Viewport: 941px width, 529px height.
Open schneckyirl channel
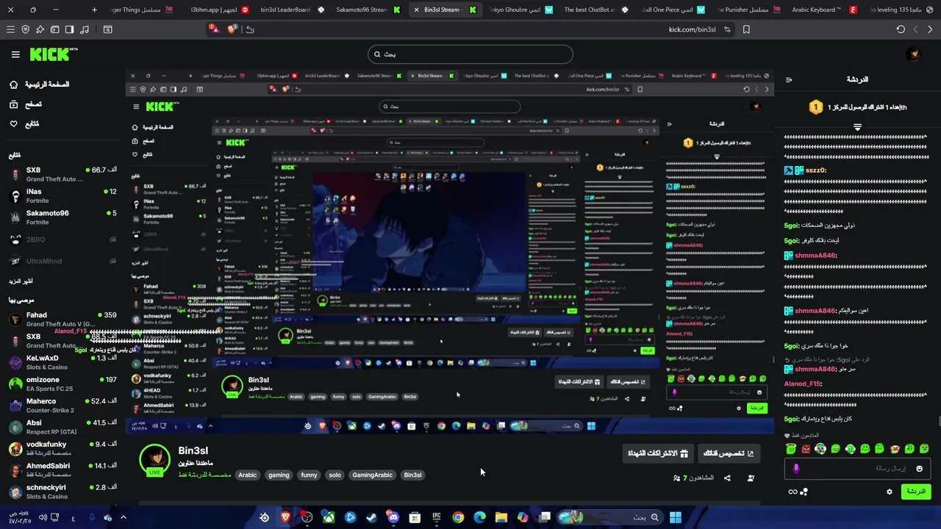(x=63, y=492)
